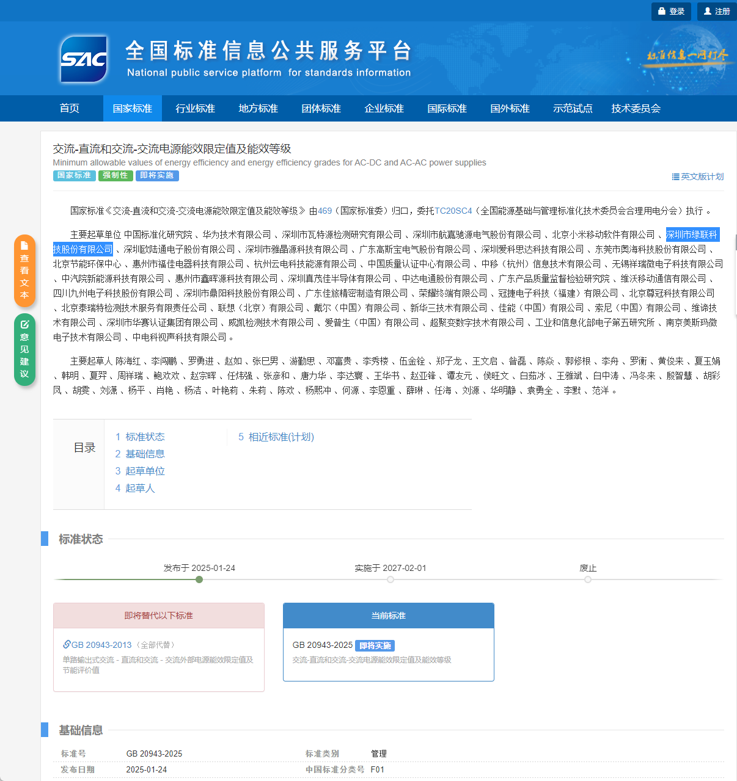Click the user icon in 注册 button
The width and height of the screenshot is (737, 781).
click(708, 11)
